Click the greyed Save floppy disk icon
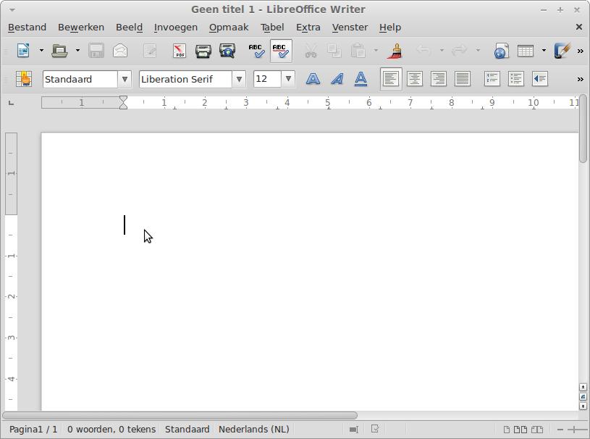 pos(96,51)
